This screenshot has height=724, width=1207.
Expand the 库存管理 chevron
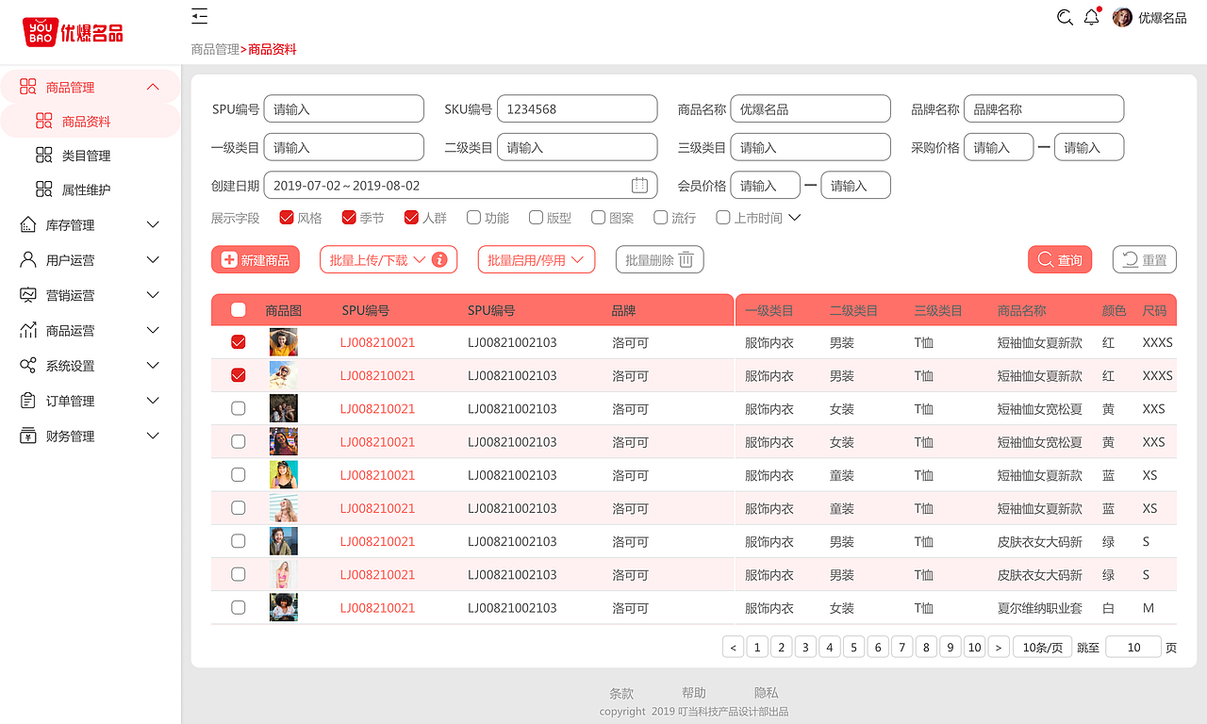click(153, 224)
